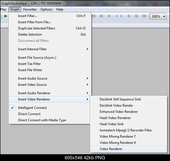The image size is (170, 161).
Task: Enable Direct Connect with Media Type
Action: tap(49, 120)
